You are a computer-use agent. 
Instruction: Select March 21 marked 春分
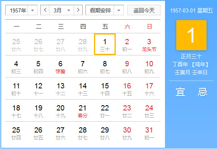pyautogui.click(x=83, y=111)
